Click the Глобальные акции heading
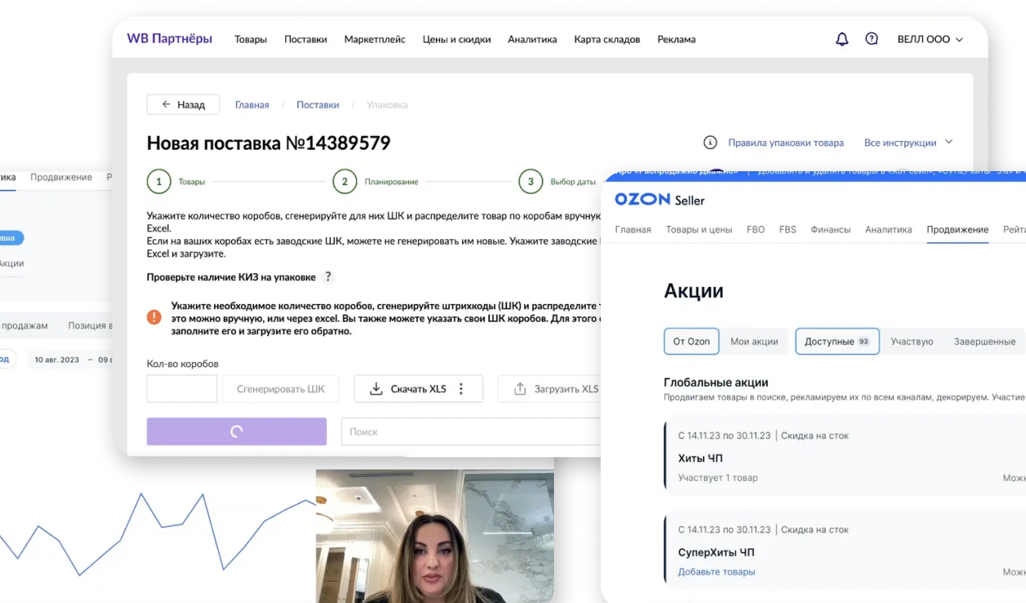Screen dimensions: 1026x603 coord(715,382)
